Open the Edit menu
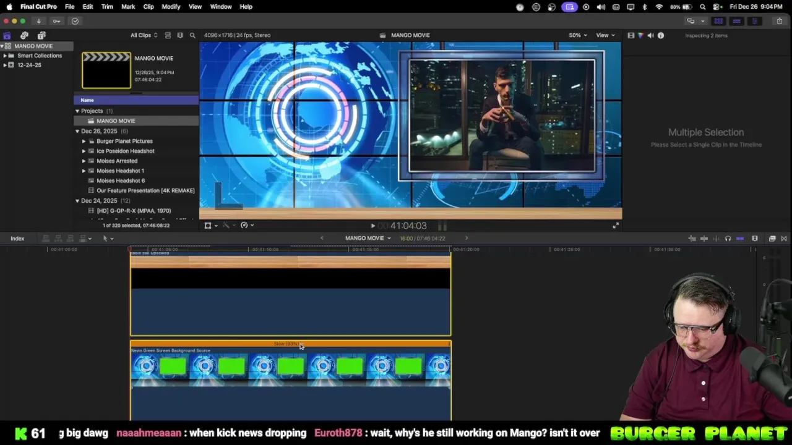 (88, 7)
